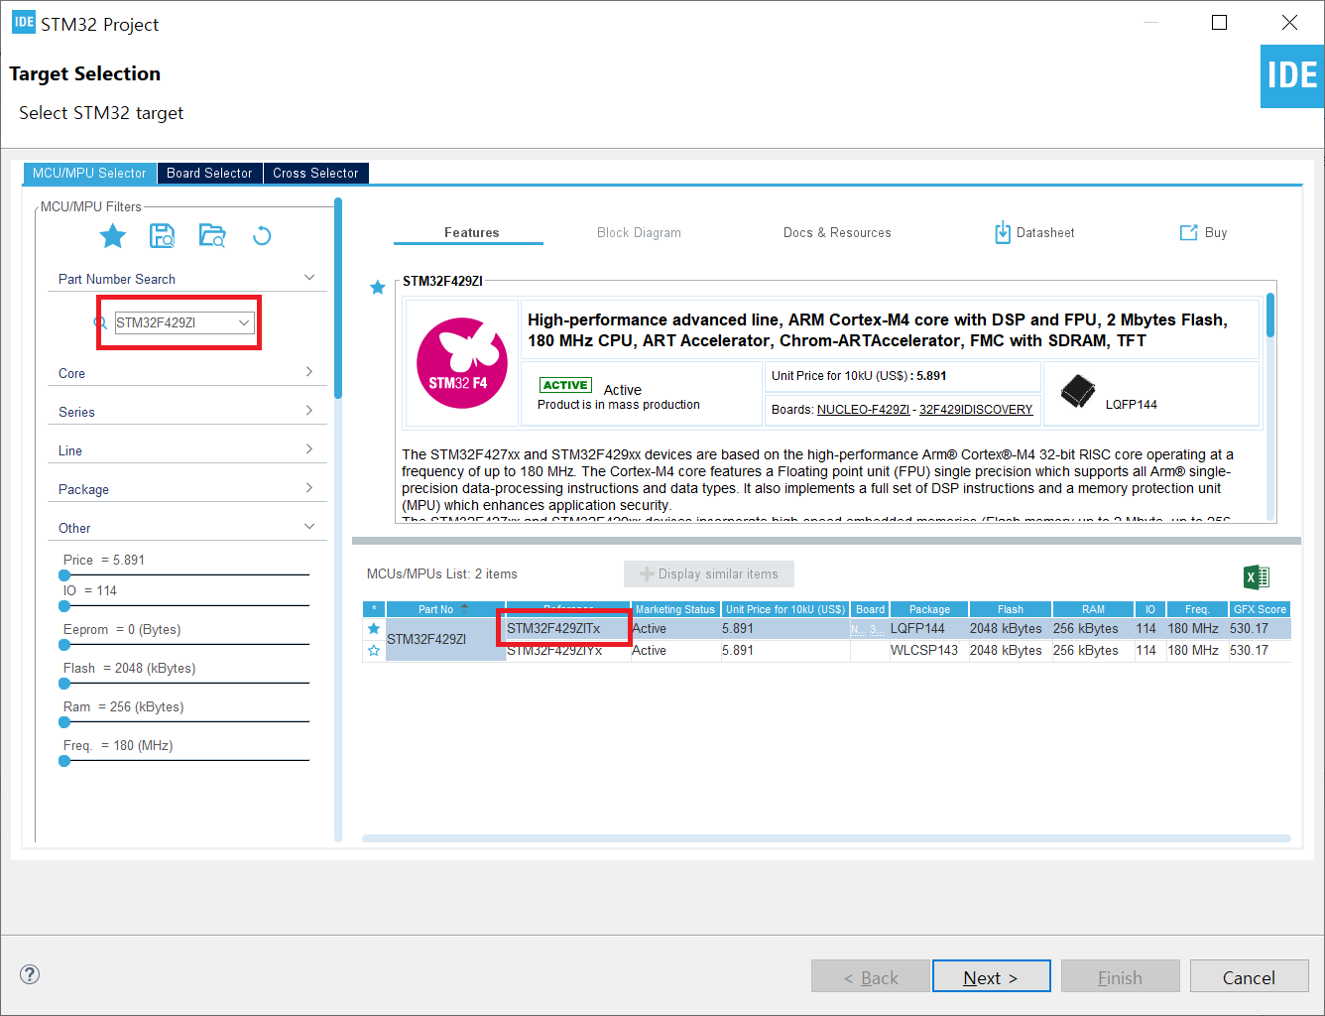Open the Buy external link icon
The width and height of the screenshot is (1325, 1016).
click(1188, 232)
